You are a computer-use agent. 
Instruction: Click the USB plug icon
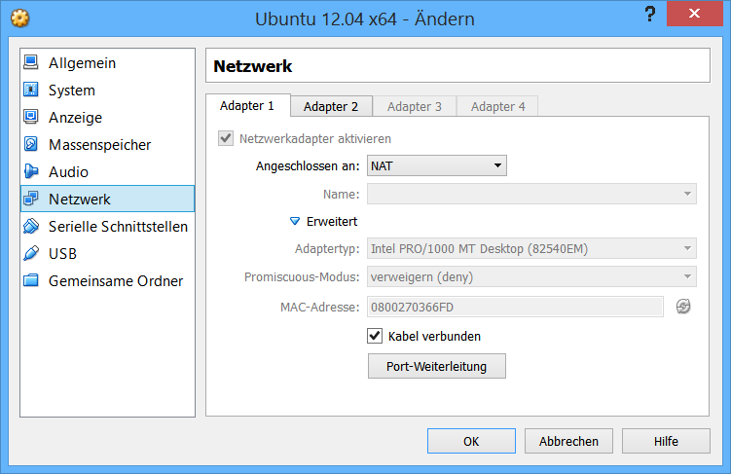point(30,254)
